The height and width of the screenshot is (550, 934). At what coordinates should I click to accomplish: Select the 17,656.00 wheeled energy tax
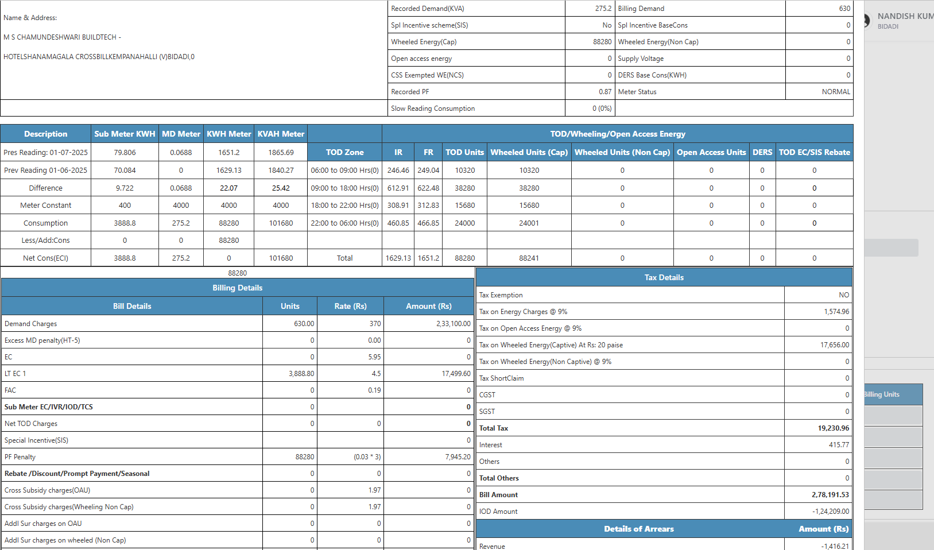tap(835, 345)
